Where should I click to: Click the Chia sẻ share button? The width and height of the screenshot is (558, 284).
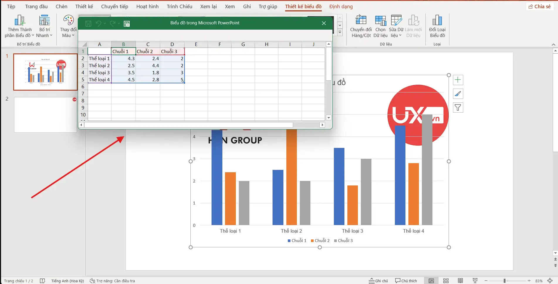click(540, 6)
